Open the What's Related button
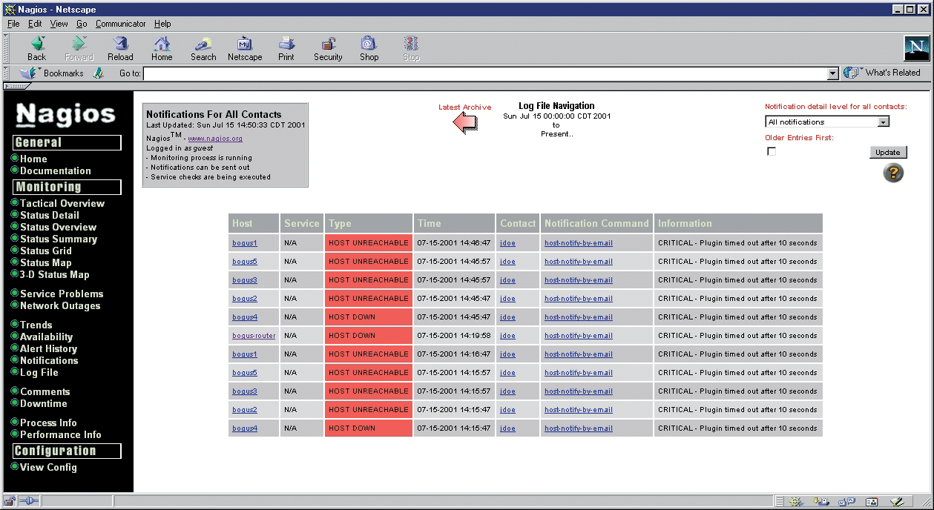Screen dimensions: 934x510 coord(882,73)
